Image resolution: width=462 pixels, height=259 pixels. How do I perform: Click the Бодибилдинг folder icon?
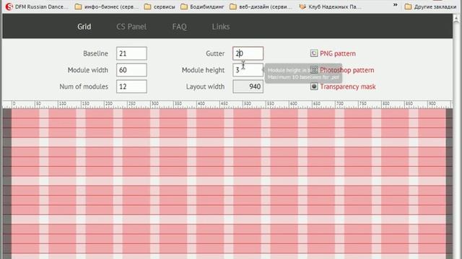click(184, 6)
